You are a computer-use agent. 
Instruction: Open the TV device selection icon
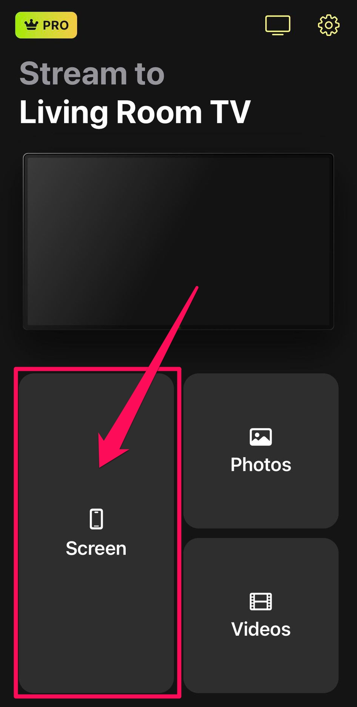(x=278, y=25)
